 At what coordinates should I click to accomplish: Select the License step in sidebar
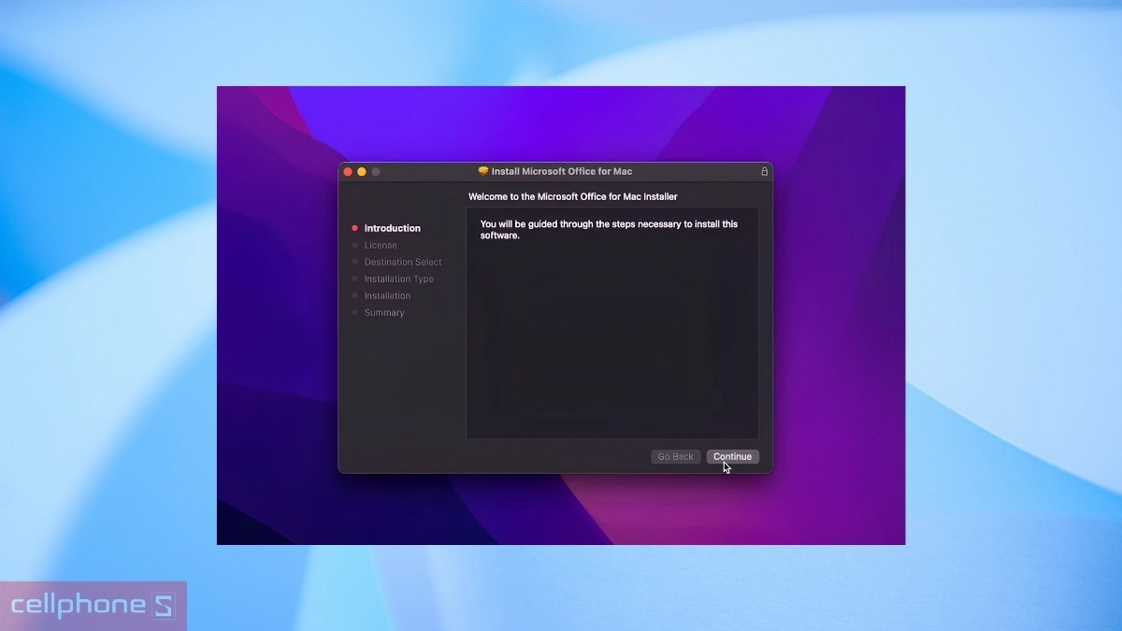[x=380, y=245]
